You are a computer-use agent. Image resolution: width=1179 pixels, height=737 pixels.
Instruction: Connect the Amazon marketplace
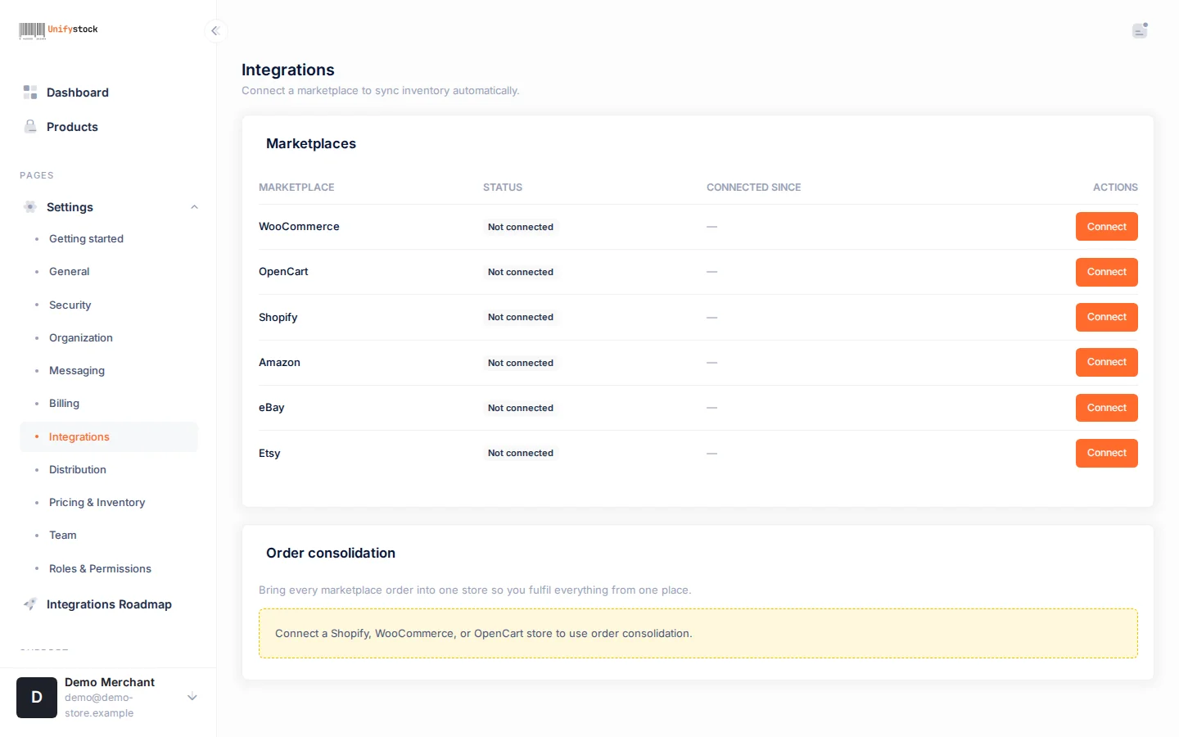click(x=1106, y=362)
